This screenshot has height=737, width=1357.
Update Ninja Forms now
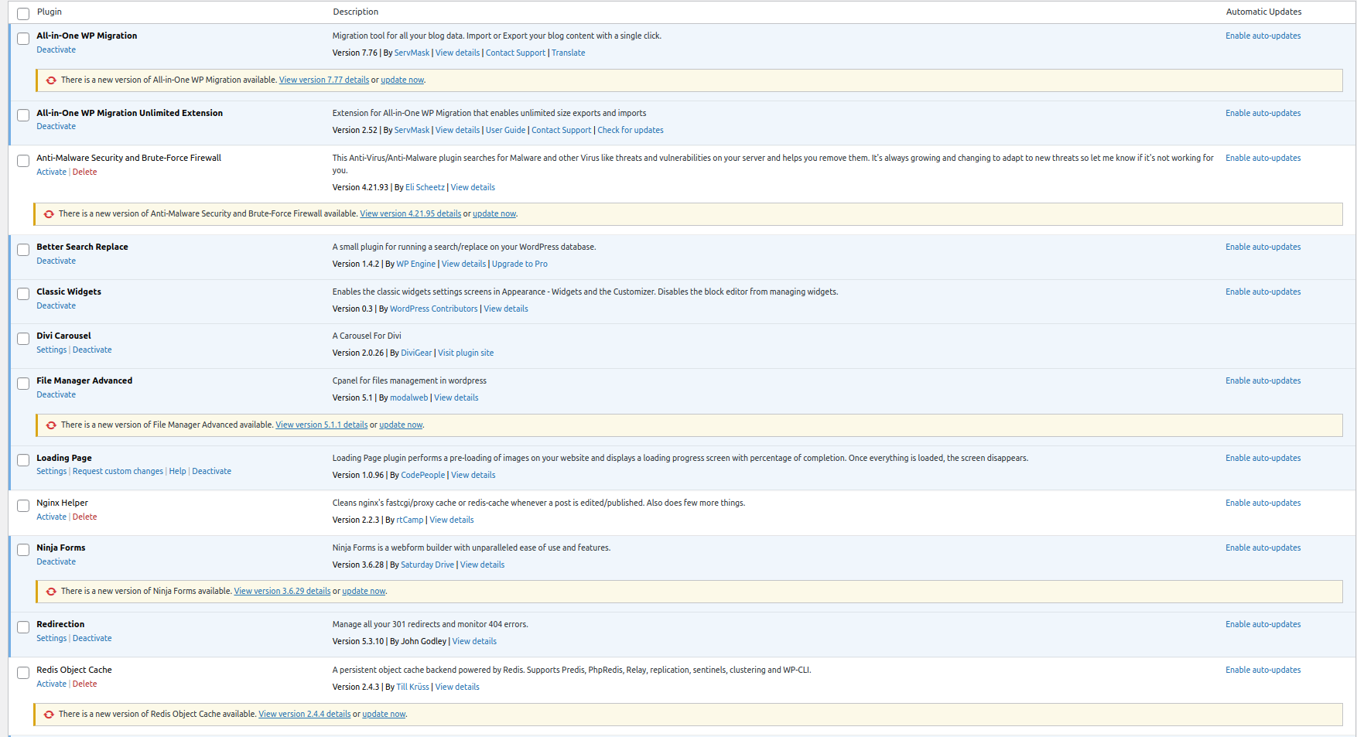click(364, 591)
